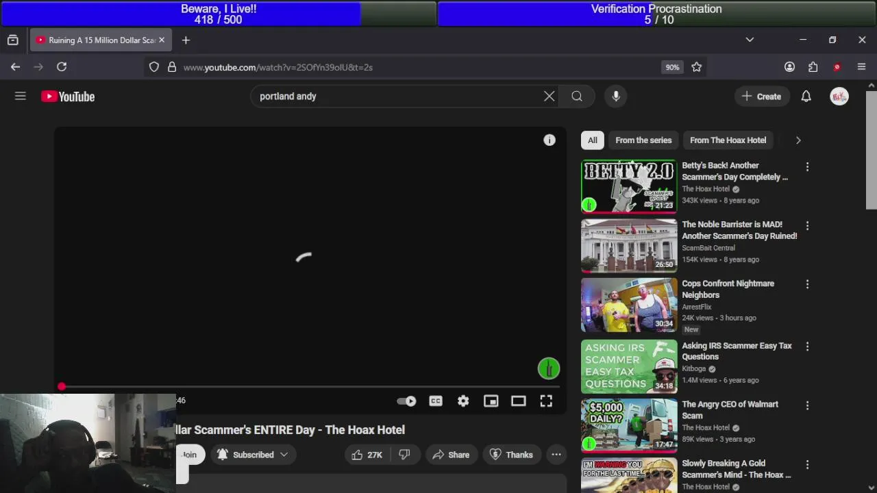This screenshot has width=877, height=493.
Task: Open $5,000 Daily Walmart thumbnail
Action: pyautogui.click(x=629, y=426)
